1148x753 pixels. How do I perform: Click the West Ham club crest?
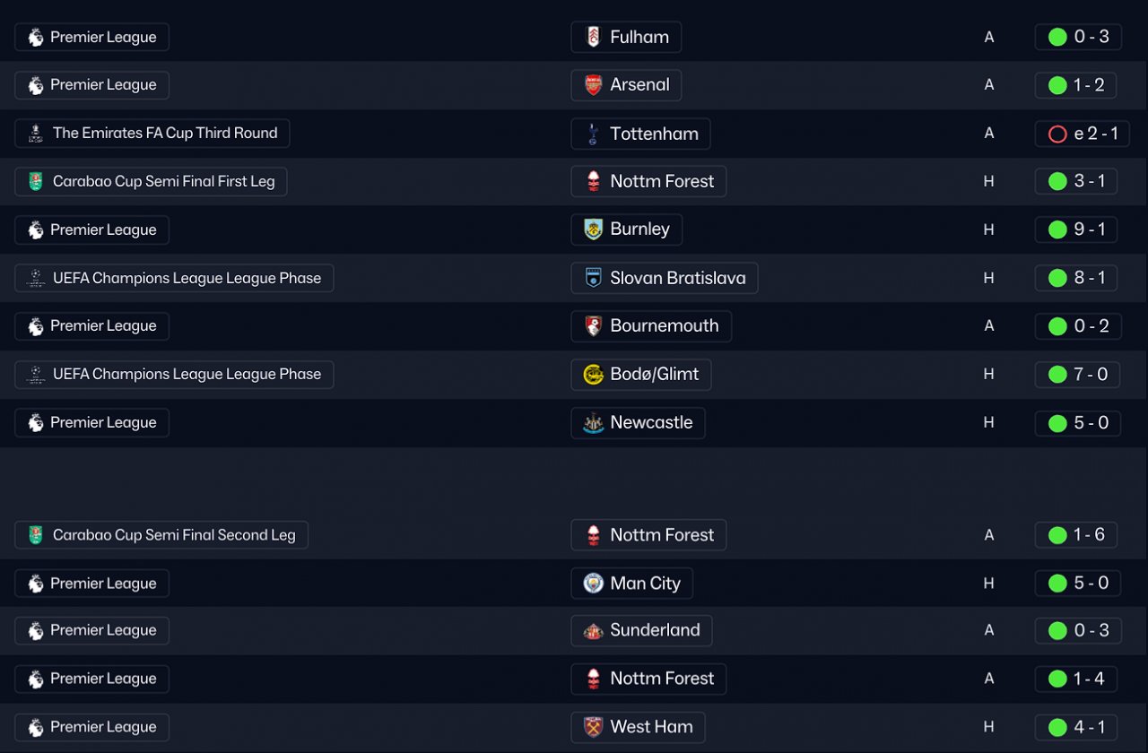pyautogui.click(x=593, y=727)
